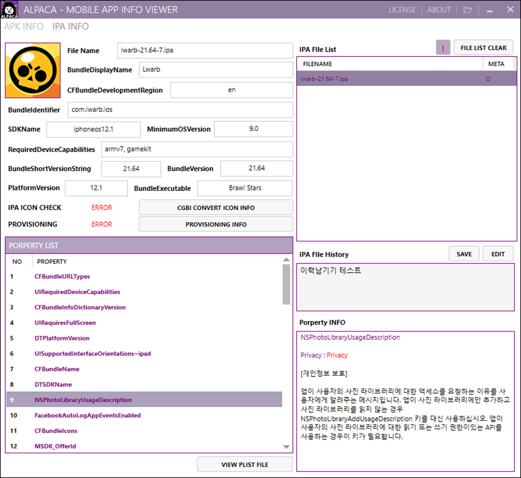Click the File Name input field
The width and height of the screenshot is (521, 478).
pos(205,50)
